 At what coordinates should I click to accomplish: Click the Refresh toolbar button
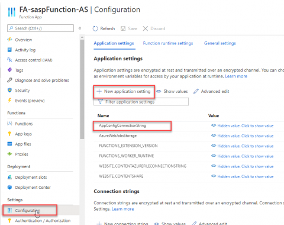(104, 28)
